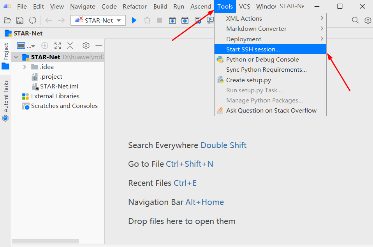
Task: Click the Select Opened File target icon
Action: pyautogui.click(x=45, y=46)
